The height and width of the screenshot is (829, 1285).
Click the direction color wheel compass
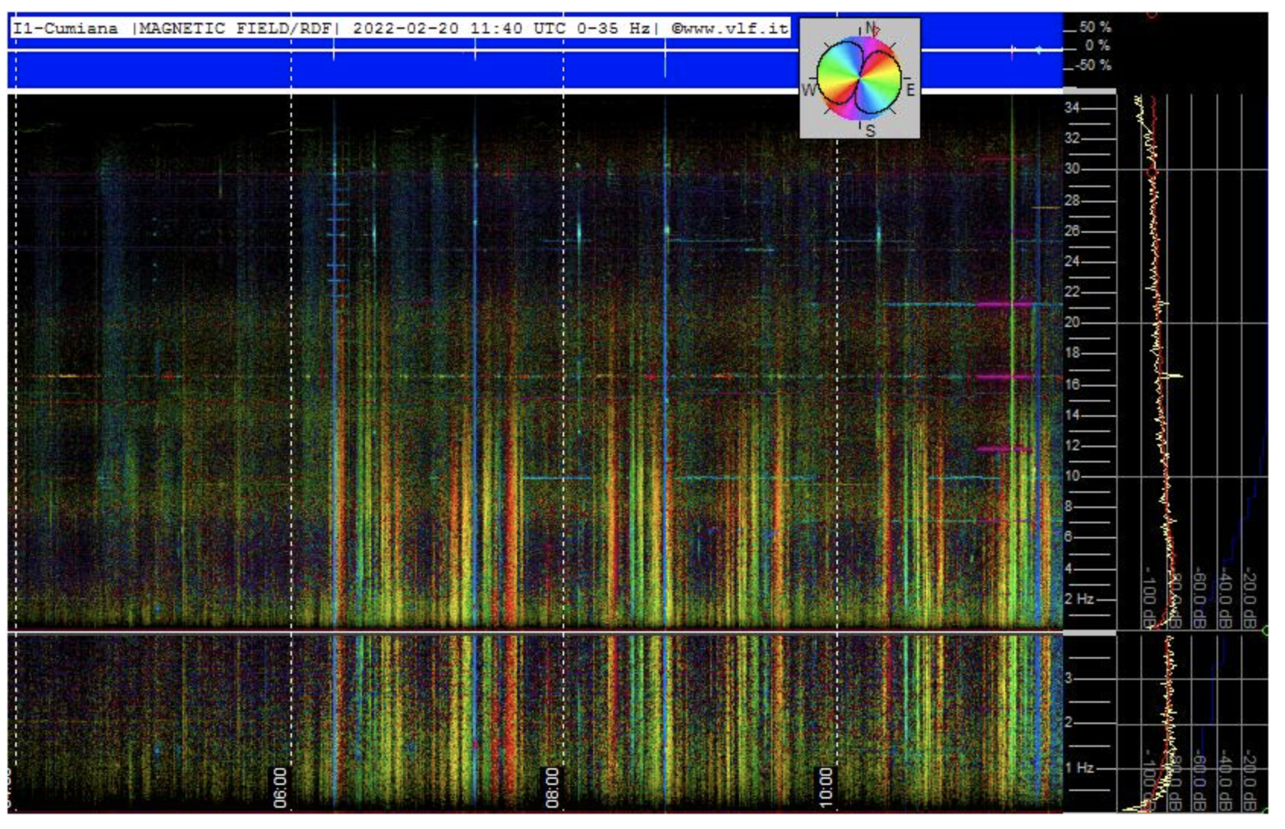859,78
